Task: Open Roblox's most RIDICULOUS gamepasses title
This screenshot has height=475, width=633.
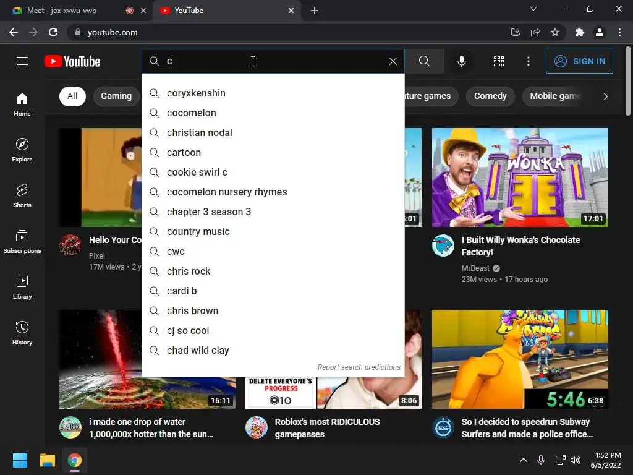Action: (328, 428)
